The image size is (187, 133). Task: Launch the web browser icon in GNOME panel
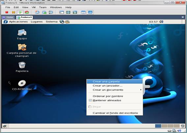click(x=62, y=22)
